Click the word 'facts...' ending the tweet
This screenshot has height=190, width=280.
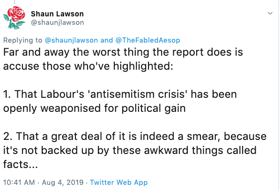click(20, 164)
